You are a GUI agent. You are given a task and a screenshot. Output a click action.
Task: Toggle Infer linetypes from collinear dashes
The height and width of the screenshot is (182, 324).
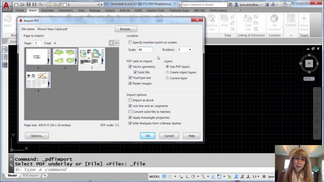pos(130,123)
